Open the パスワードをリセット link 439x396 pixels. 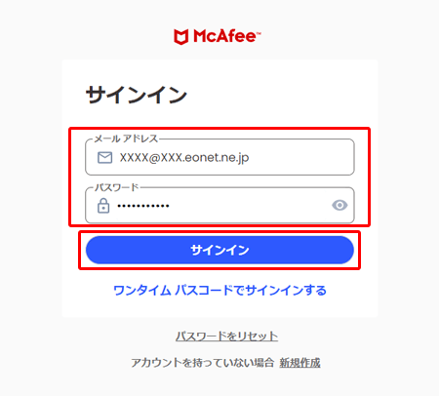pos(226,336)
